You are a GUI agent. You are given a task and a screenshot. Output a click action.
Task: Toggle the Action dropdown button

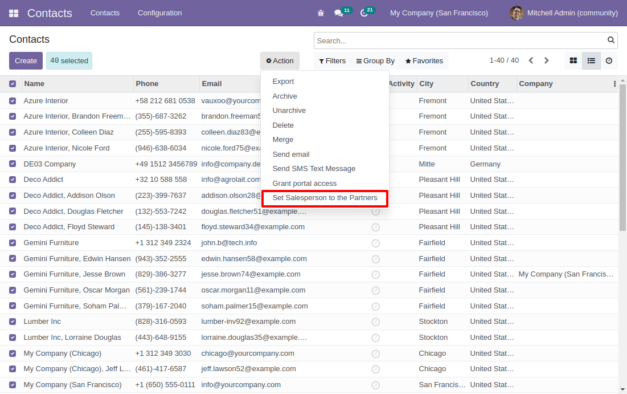click(x=280, y=61)
